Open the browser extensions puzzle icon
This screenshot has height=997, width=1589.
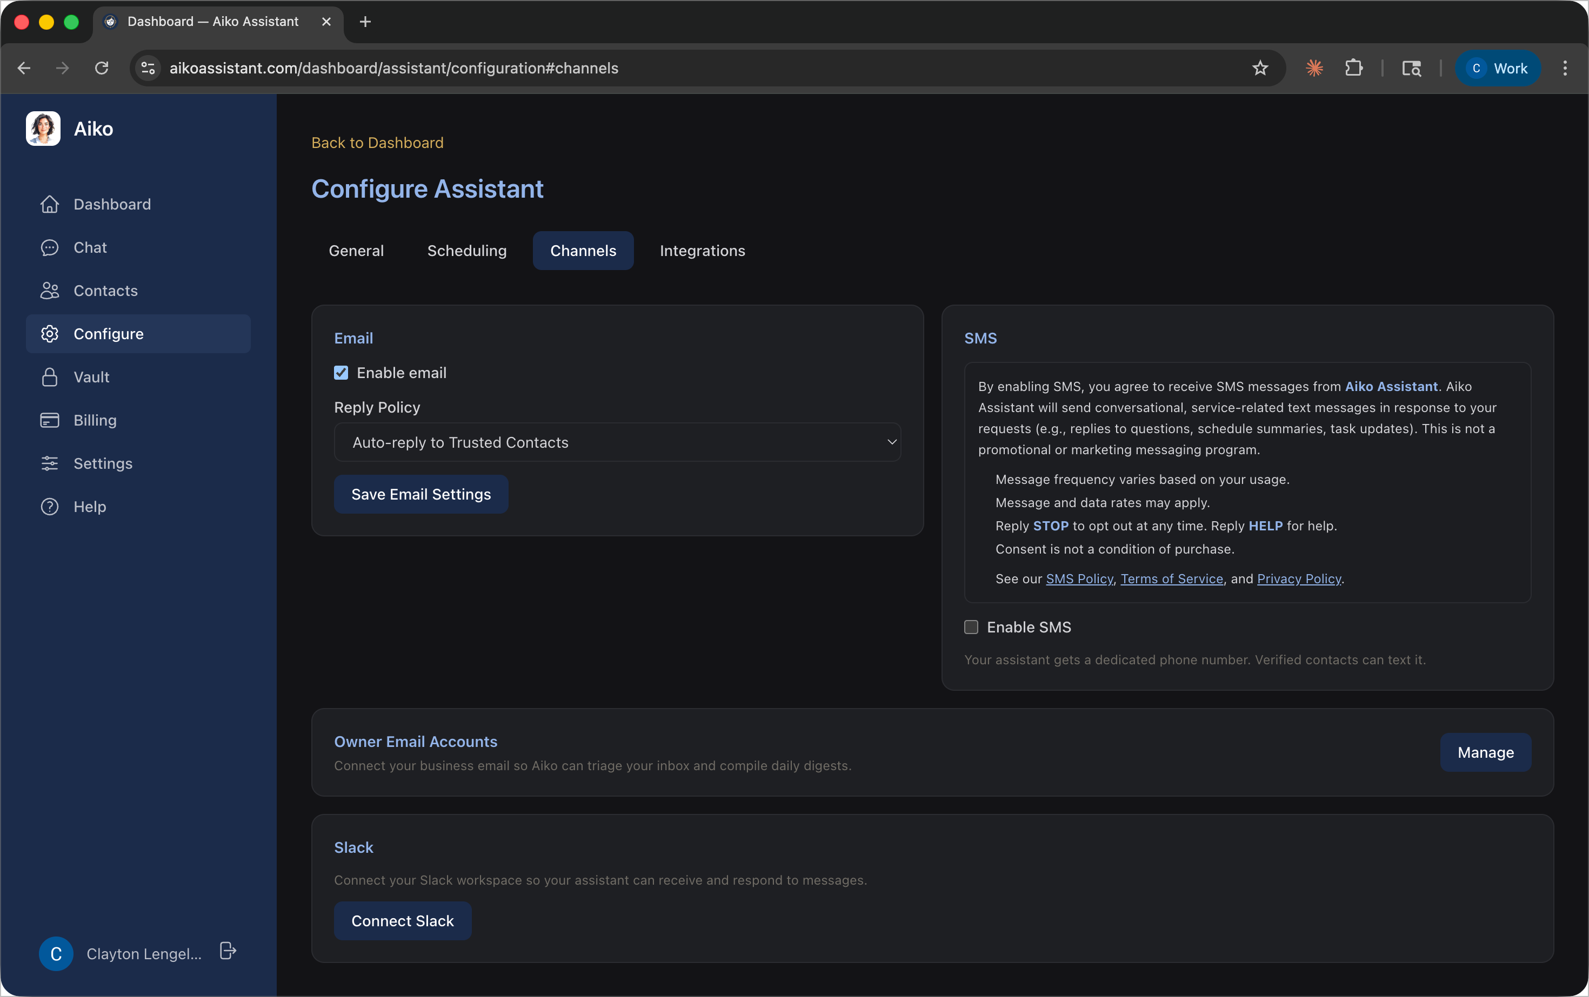(1353, 68)
